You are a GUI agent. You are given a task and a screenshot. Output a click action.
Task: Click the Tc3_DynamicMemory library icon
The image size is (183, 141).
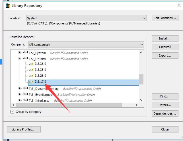26,88
